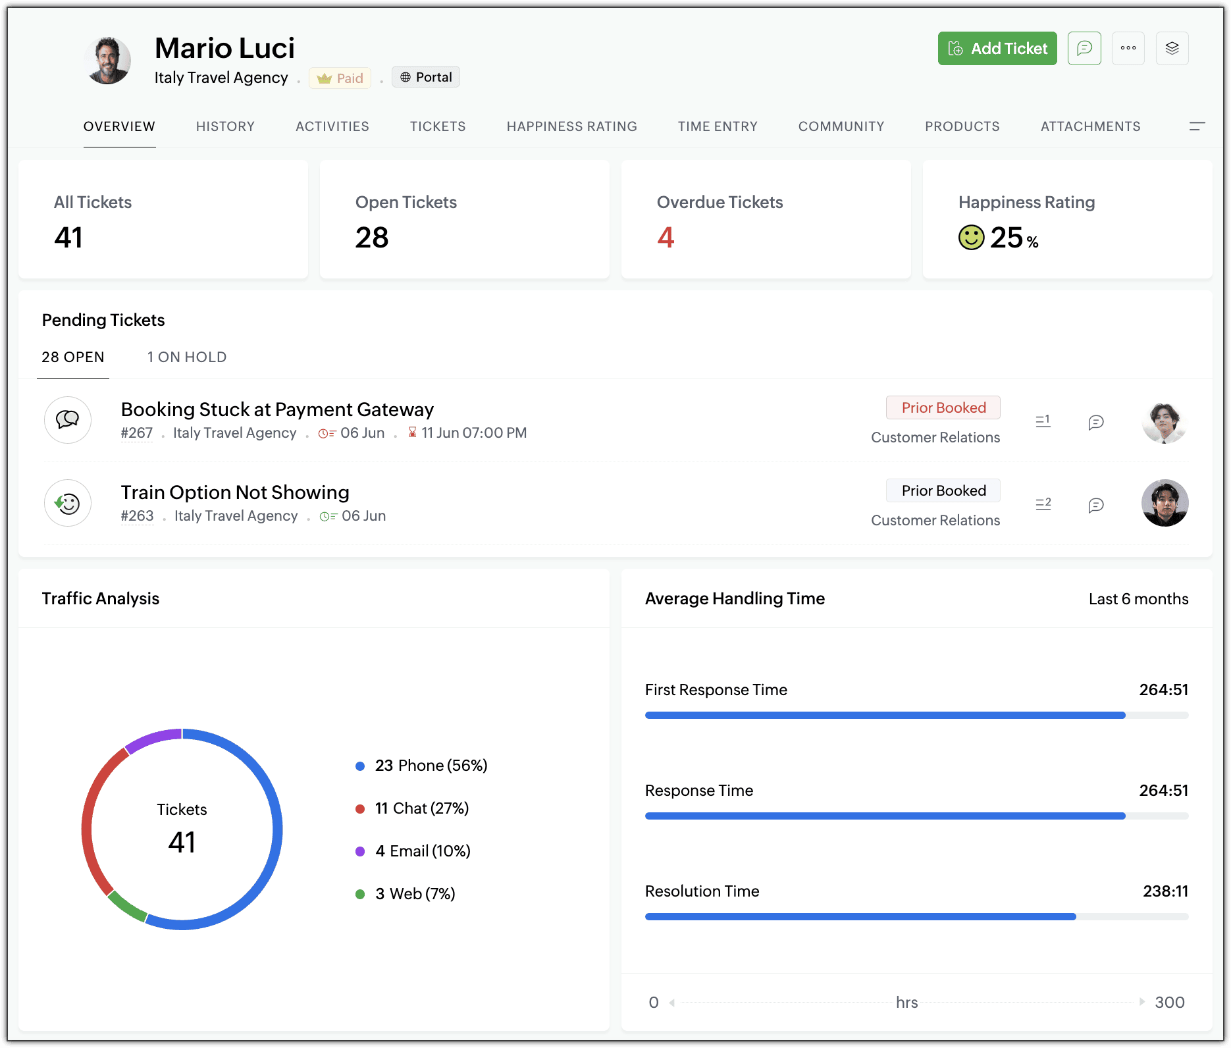The width and height of the screenshot is (1231, 1048).
Task: Open the Last 6 months period selector
Action: coord(1138,599)
